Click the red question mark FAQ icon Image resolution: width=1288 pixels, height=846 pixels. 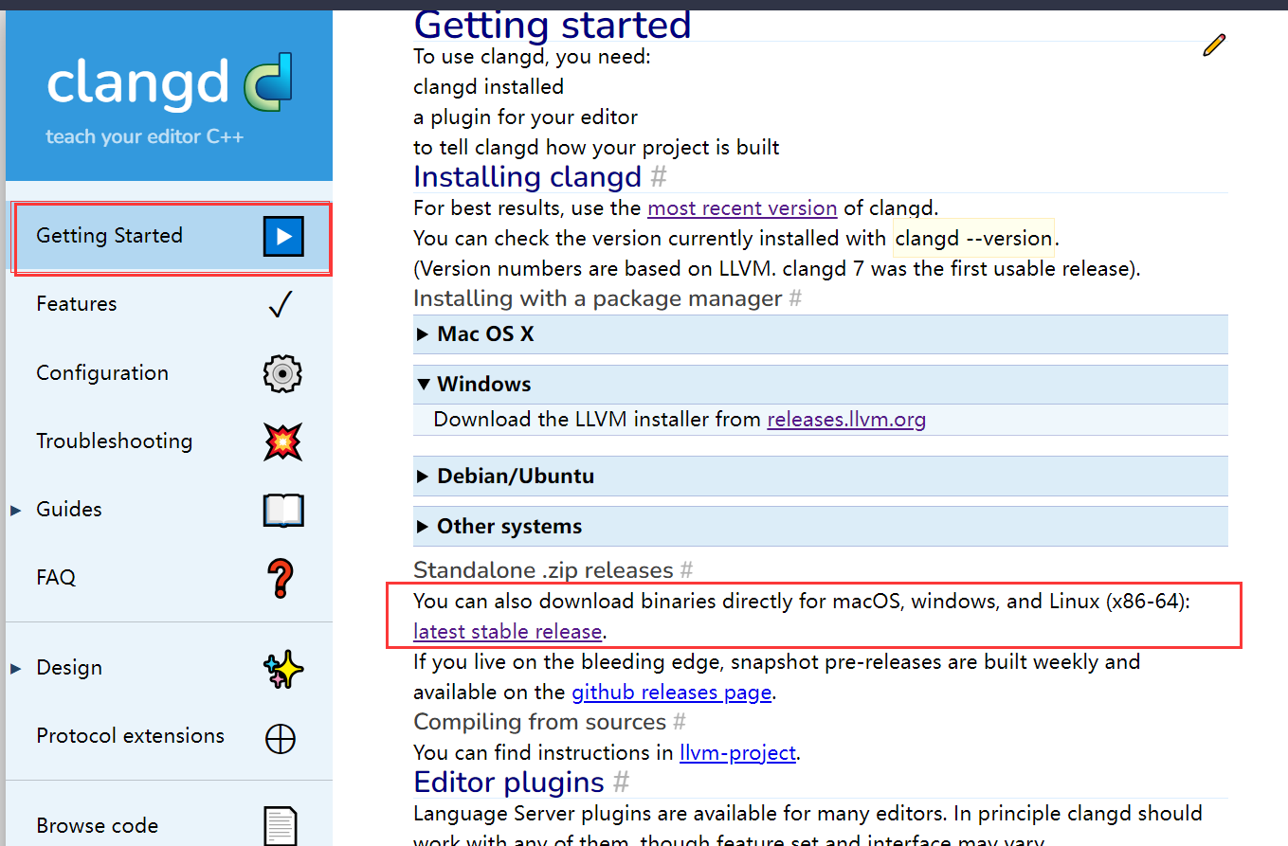pyautogui.click(x=281, y=578)
